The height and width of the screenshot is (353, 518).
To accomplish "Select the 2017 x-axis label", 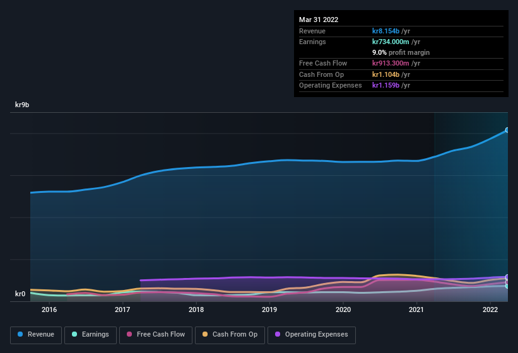I will (122, 310).
